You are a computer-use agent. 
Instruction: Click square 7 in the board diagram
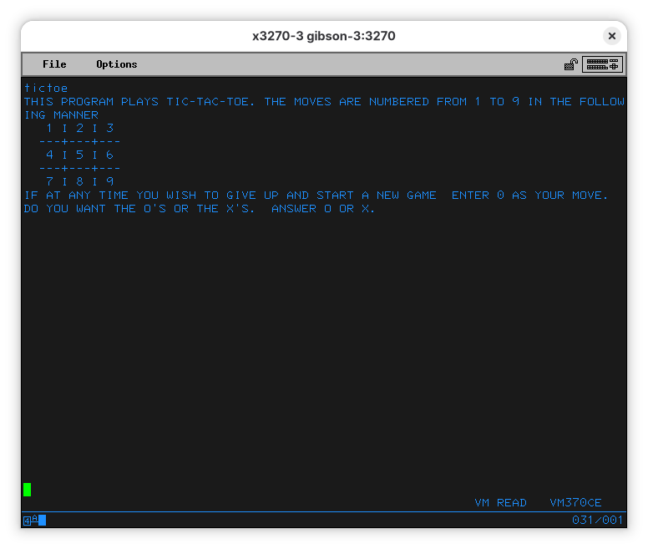pos(50,181)
